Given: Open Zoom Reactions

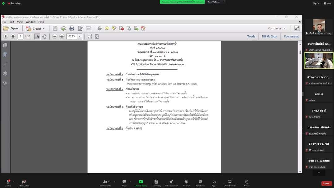Looking at the screenshot, I should pos(200,183).
